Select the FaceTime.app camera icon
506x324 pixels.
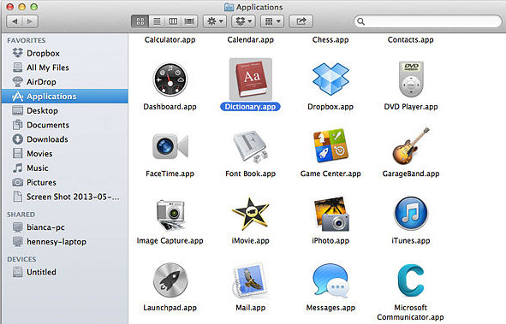point(170,146)
